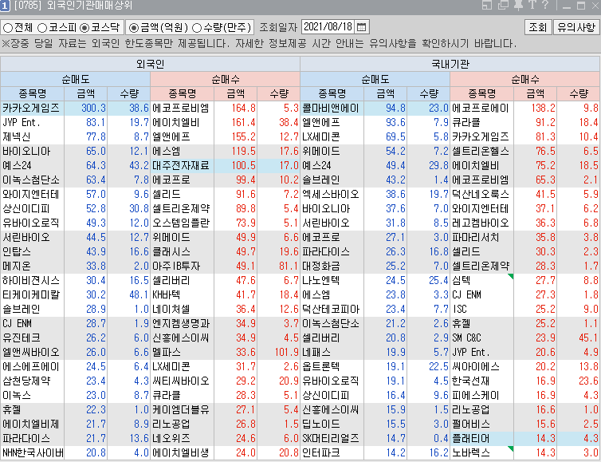Click the 대정화금 stock name

point(321,266)
